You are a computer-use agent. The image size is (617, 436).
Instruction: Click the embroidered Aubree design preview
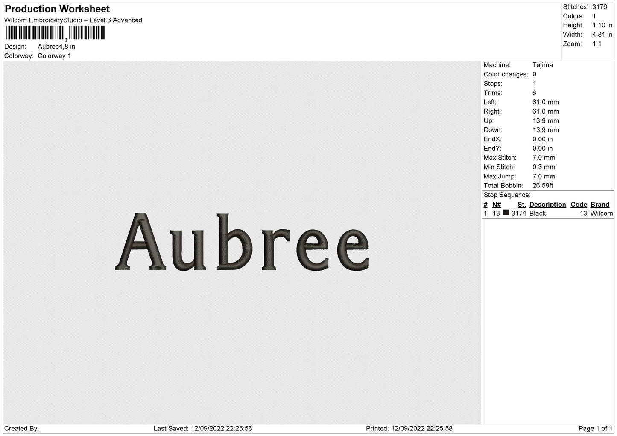pyautogui.click(x=242, y=242)
